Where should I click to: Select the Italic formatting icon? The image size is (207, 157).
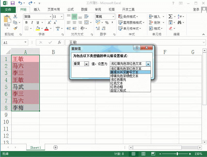click(x=32, y=22)
